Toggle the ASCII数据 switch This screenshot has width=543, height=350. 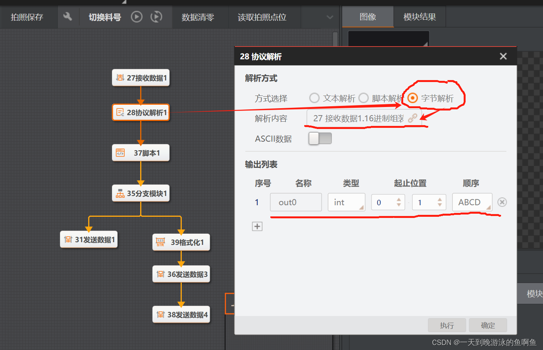[320, 139]
